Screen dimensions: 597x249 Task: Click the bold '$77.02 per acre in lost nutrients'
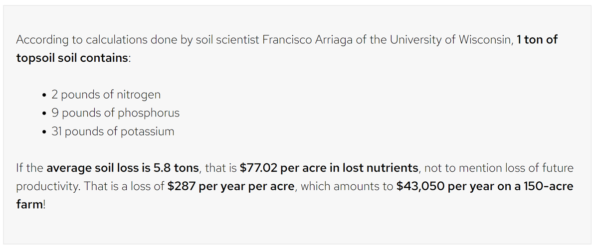329,168
